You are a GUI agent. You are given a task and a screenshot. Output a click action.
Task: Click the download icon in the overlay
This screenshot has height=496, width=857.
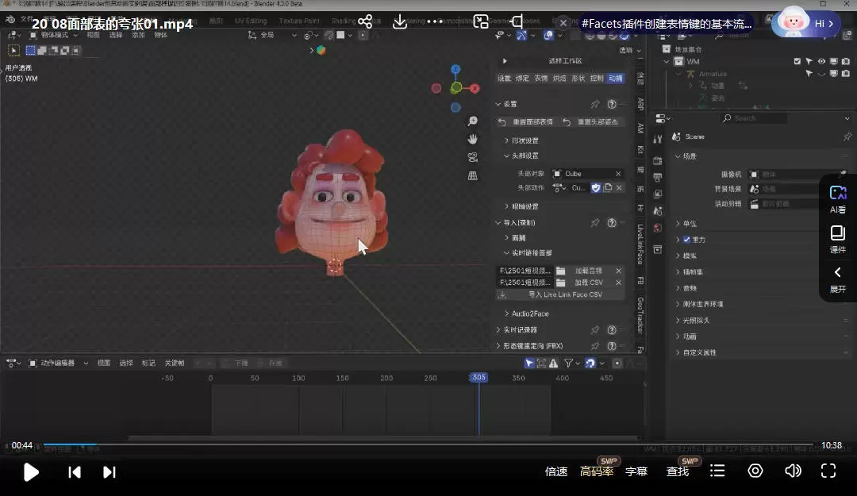coord(400,22)
